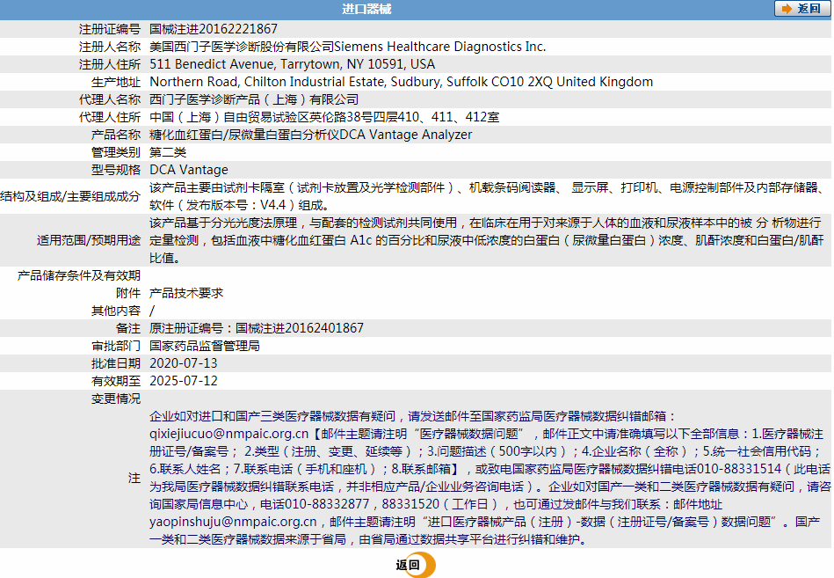
Task: Click the 变更情况 label
Action: (116, 399)
